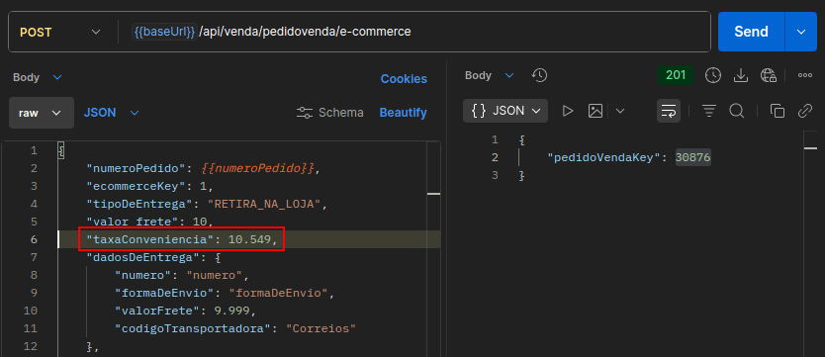
Task: Click the "formaDeEnvio" string value
Action: tap(278, 293)
